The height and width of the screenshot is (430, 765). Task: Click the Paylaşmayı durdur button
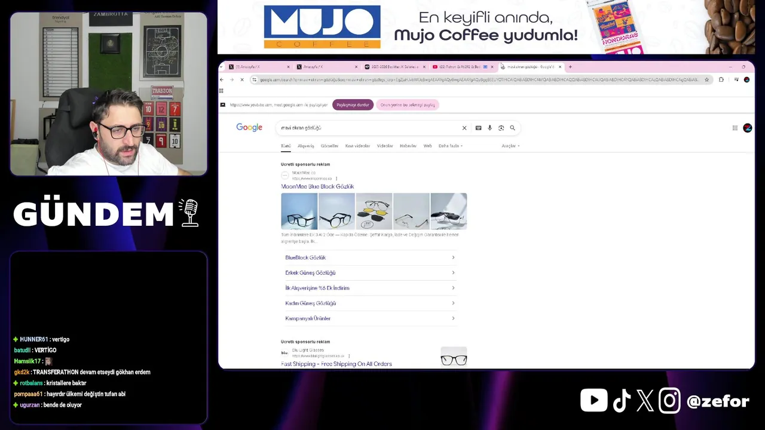pyautogui.click(x=353, y=105)
